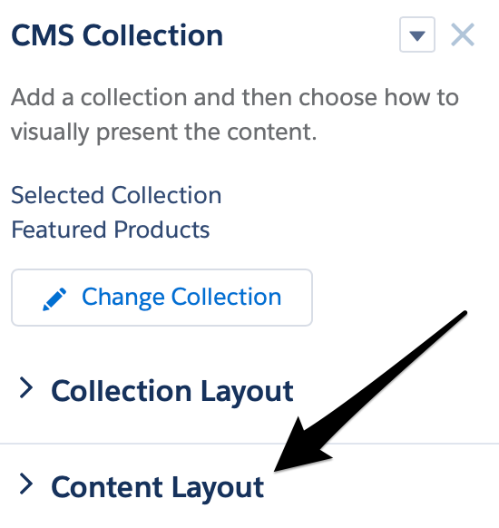Screen dimensions: 499x528
Task: Expand the Content Layout chevron
Action: click(x=26, y=484)
